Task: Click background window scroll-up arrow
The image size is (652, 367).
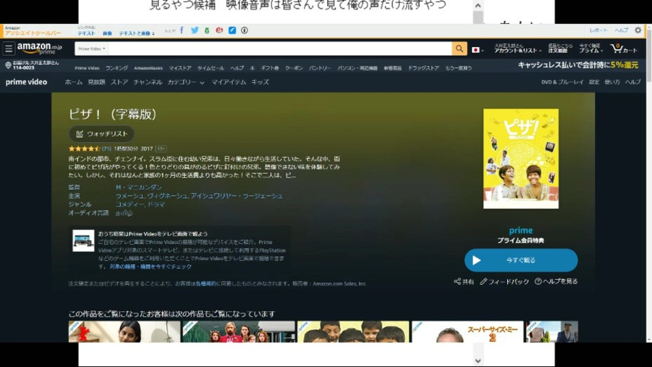Action: point(477,5)
